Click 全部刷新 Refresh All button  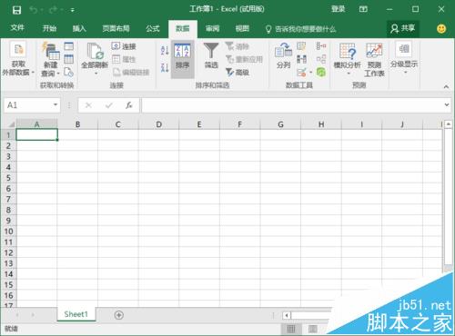click(x=95, y=59)
